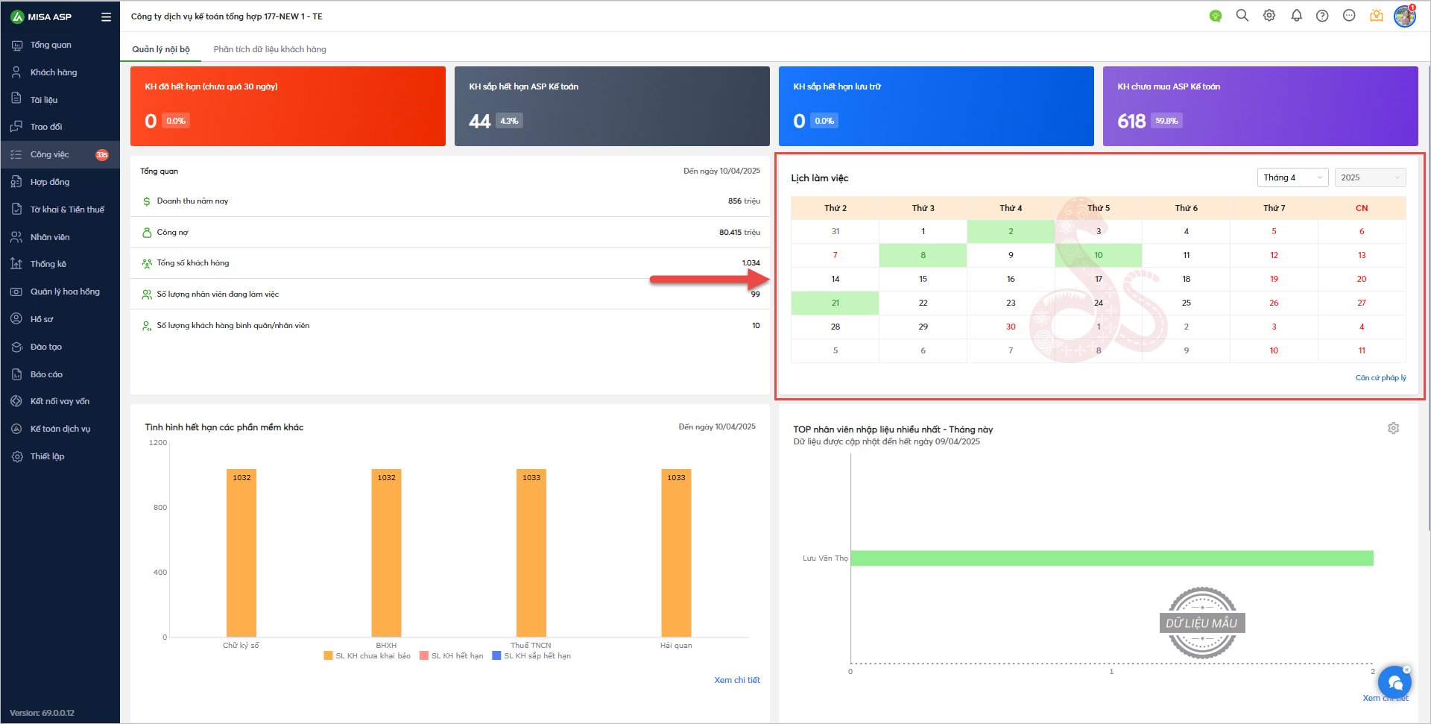Open Nhân viên in sidebar
Viewport: 1431px width, 724px height.
60,237
